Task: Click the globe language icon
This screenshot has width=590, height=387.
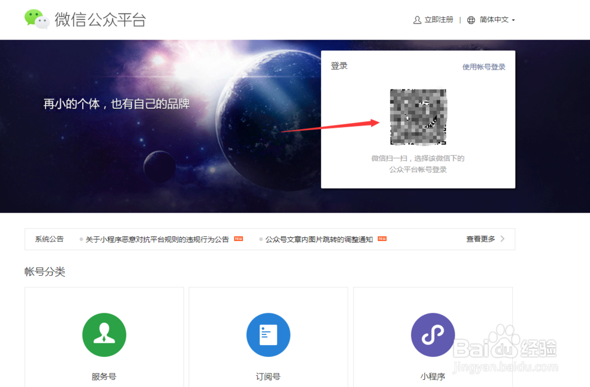Action: tap(471, 20)
